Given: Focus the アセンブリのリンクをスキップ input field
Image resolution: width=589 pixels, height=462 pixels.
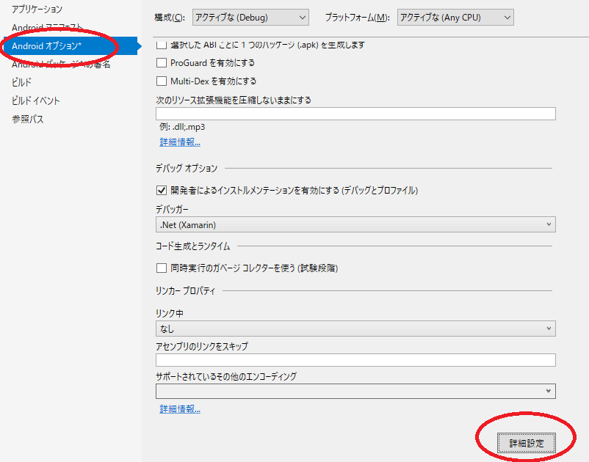Looking at the screenshot, I should [x=355, y=360].
